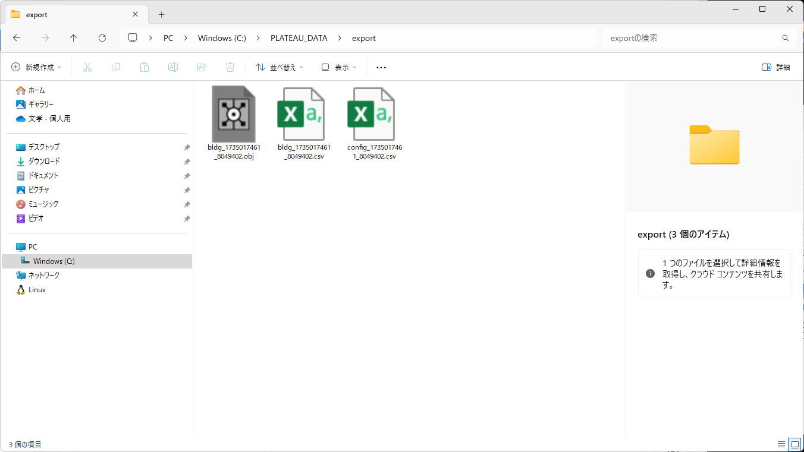Screen dimensions: 804x452
Task: Add a new tab with the plus button
Action: [x=161, y=14]
